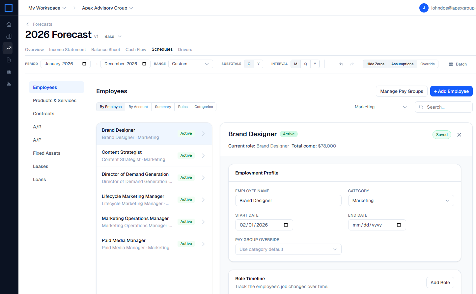Click the Manage Pay Groups button
The width and height of the screenshot is (476, 294).
point(401,91)
